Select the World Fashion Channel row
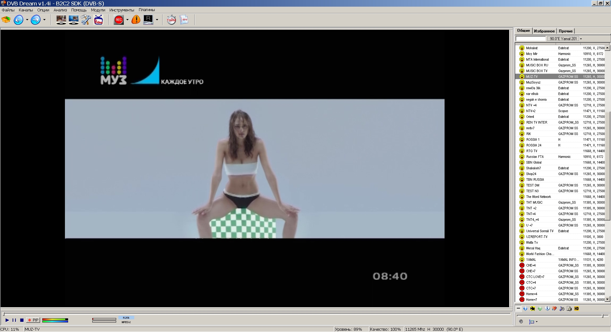 pos(560,254)
